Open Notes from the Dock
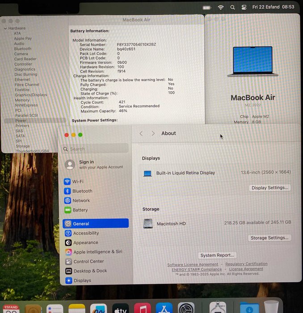 pos(76,309)
